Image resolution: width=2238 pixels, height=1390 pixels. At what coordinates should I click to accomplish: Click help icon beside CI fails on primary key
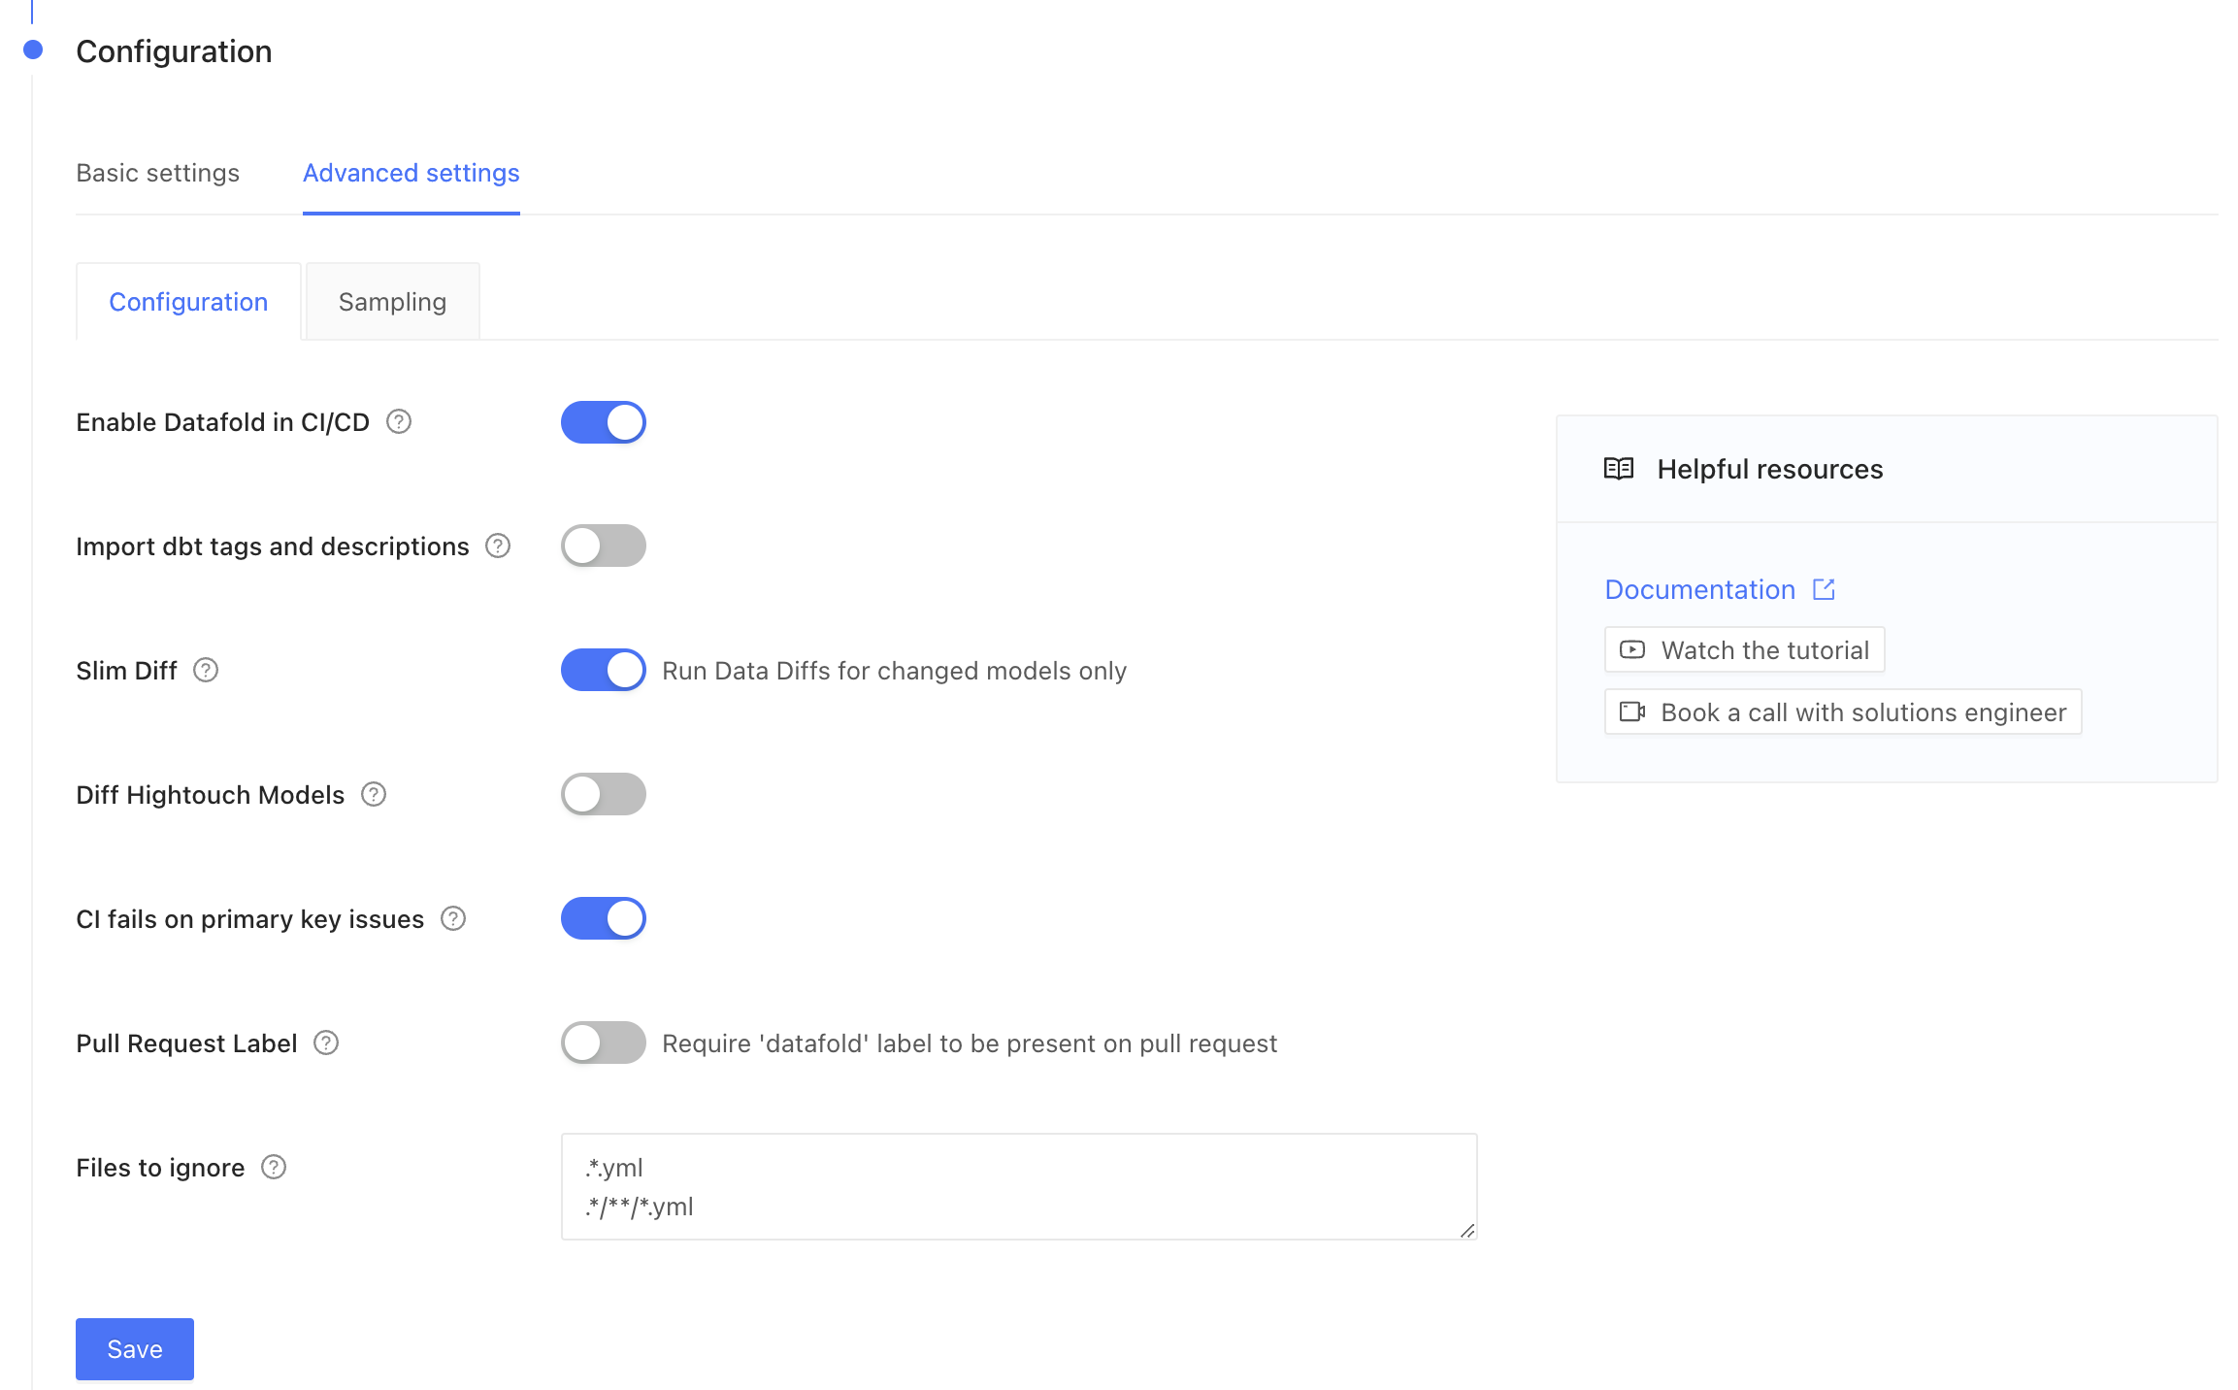pyautogui.click(x=453, y=918)
